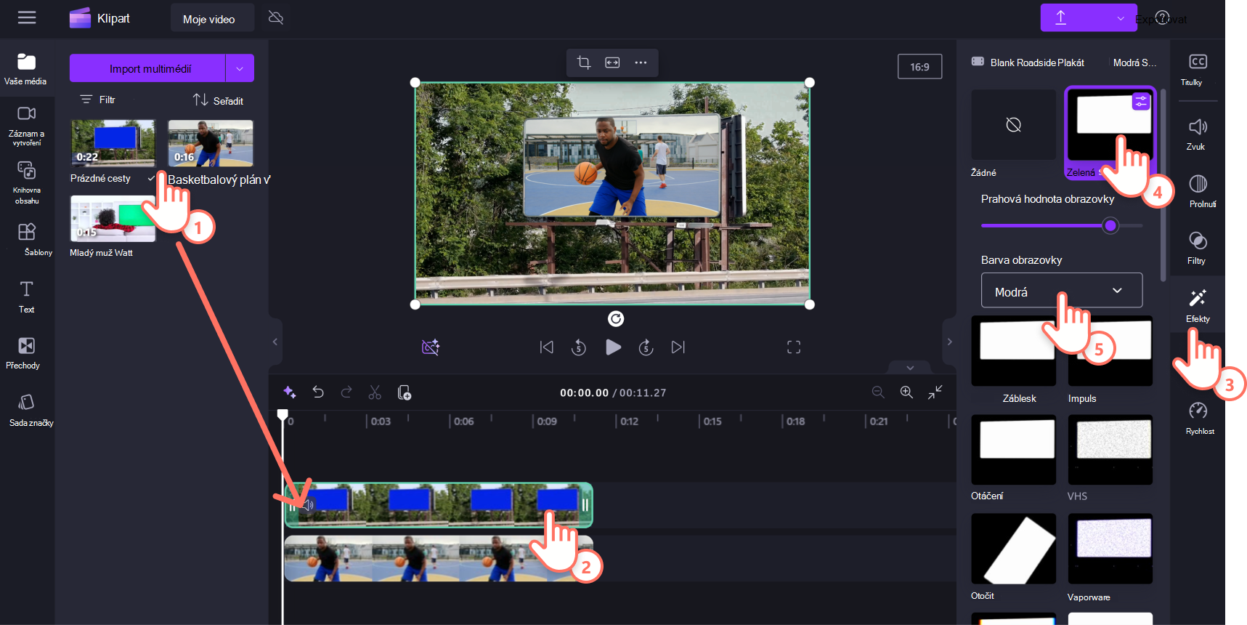
Task: Select Žádné no-effect option
Action: 1014,125
